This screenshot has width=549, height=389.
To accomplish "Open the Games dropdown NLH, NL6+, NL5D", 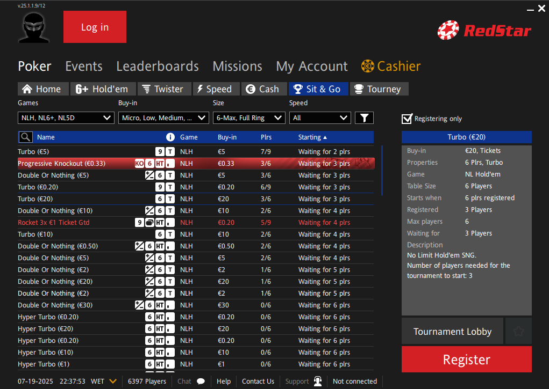I will [66, 118].
